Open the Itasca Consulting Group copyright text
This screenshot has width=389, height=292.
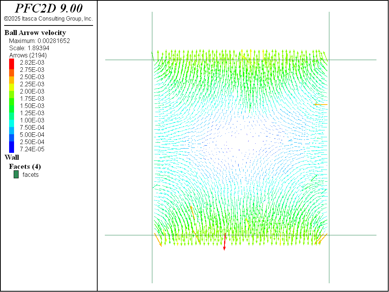(x=48, y=19)
